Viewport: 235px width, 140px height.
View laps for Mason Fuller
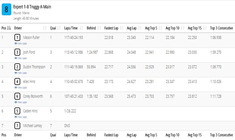(x=21, y=43)
